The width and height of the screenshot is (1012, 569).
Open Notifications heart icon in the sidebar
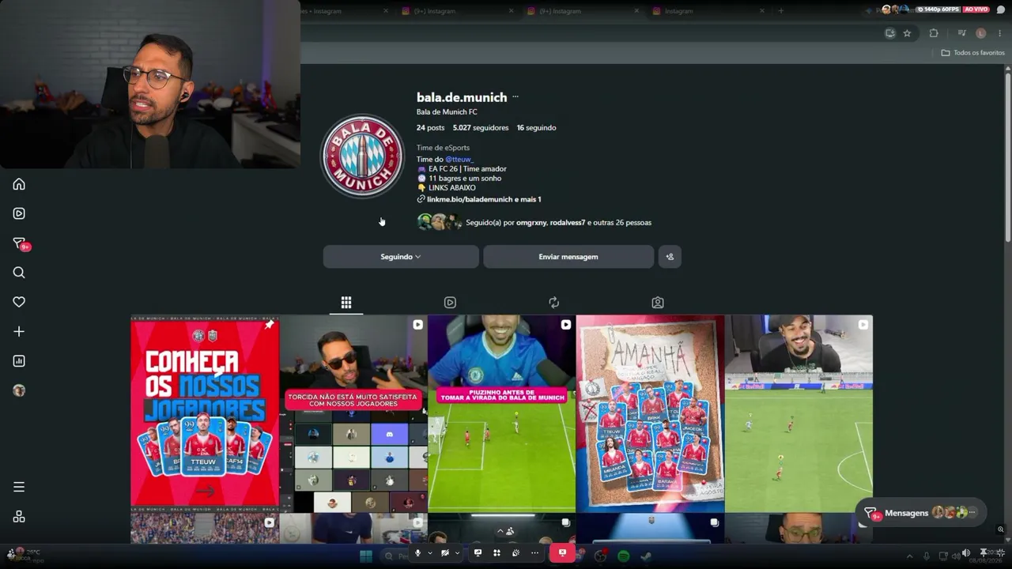tap(19, 302)
